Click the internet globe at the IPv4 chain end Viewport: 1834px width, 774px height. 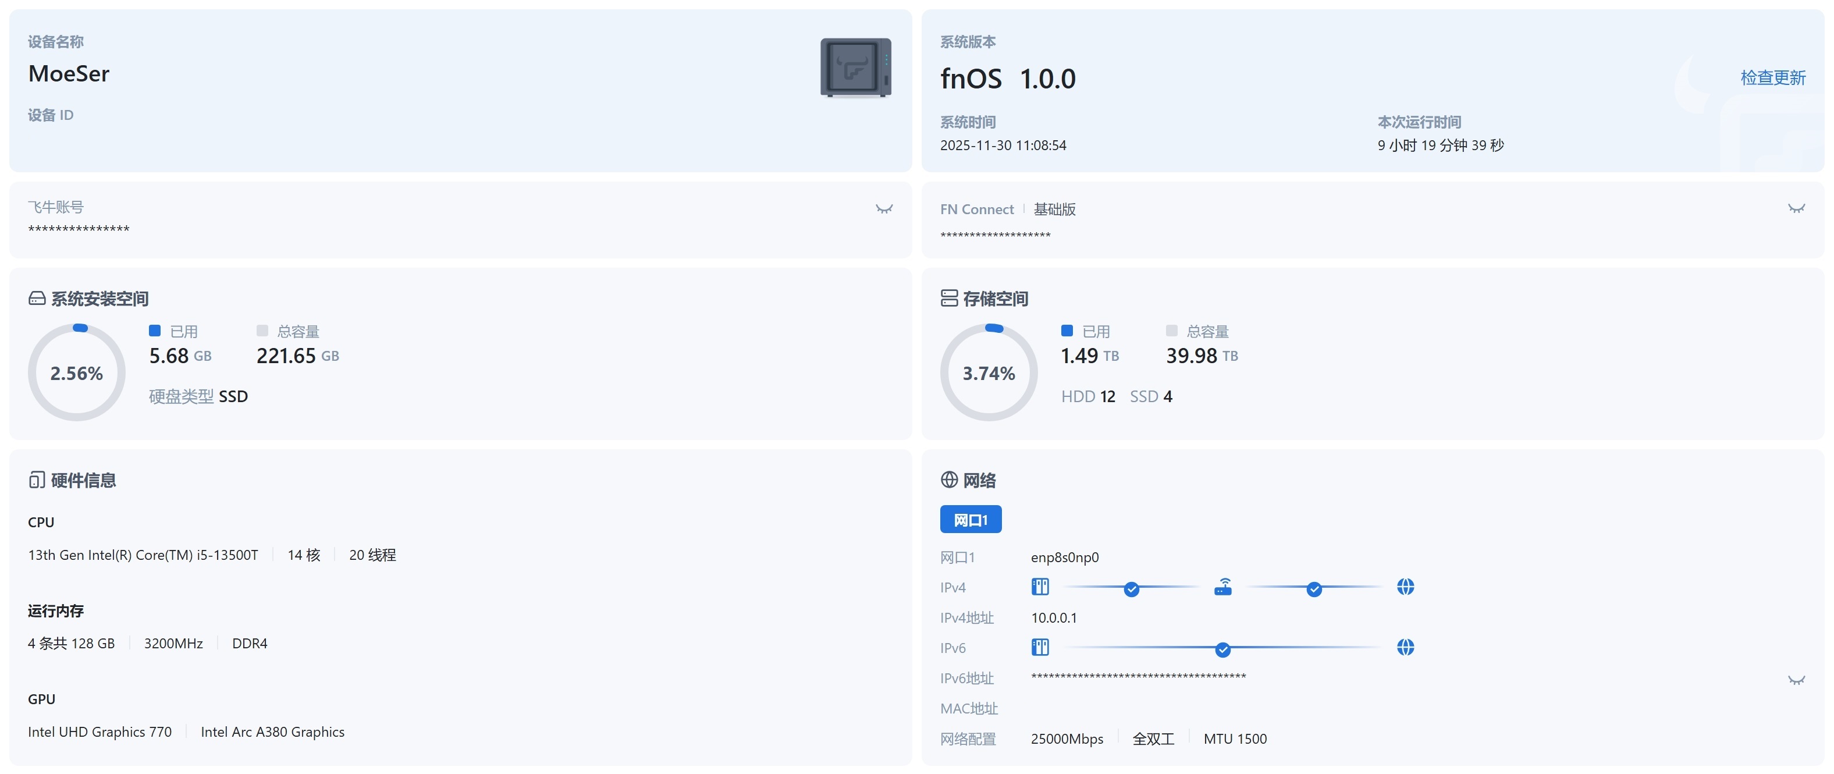[1406, 587]
